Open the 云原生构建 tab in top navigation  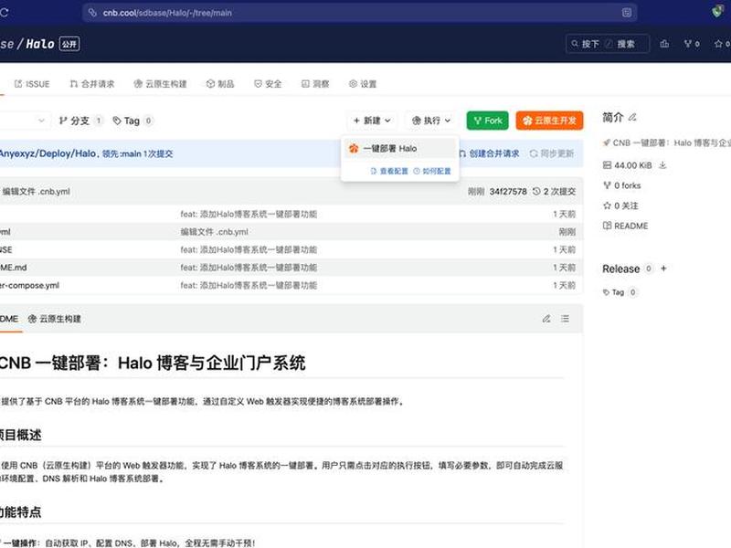click(160, 84)
